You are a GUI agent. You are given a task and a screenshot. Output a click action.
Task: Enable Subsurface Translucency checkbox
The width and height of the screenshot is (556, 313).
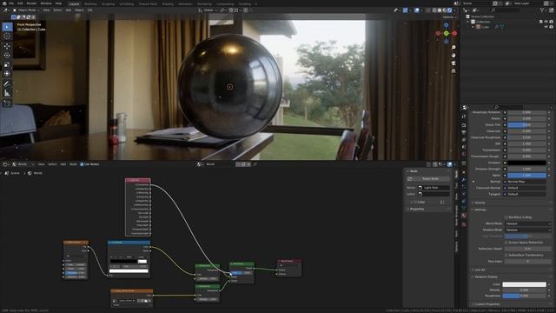[506, 255]
